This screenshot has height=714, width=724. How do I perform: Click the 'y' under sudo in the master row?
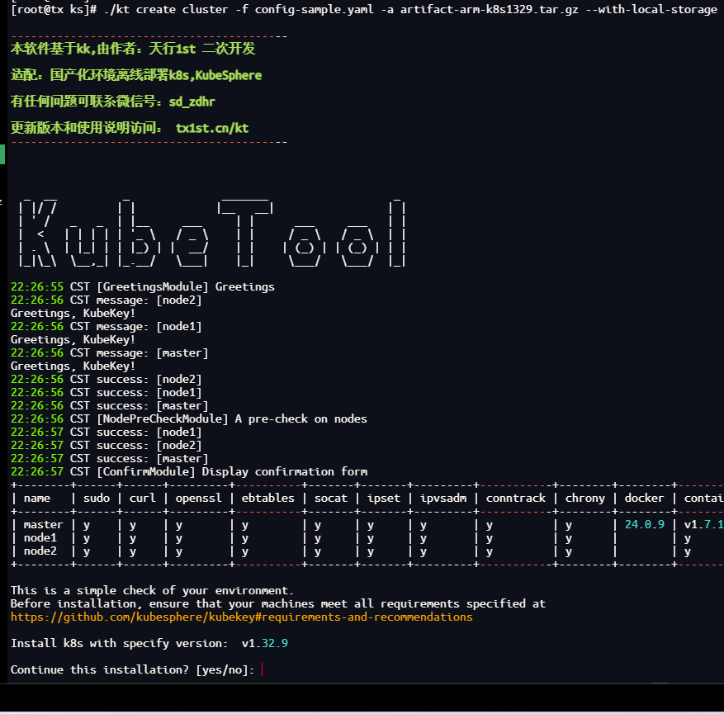[87, 525]
